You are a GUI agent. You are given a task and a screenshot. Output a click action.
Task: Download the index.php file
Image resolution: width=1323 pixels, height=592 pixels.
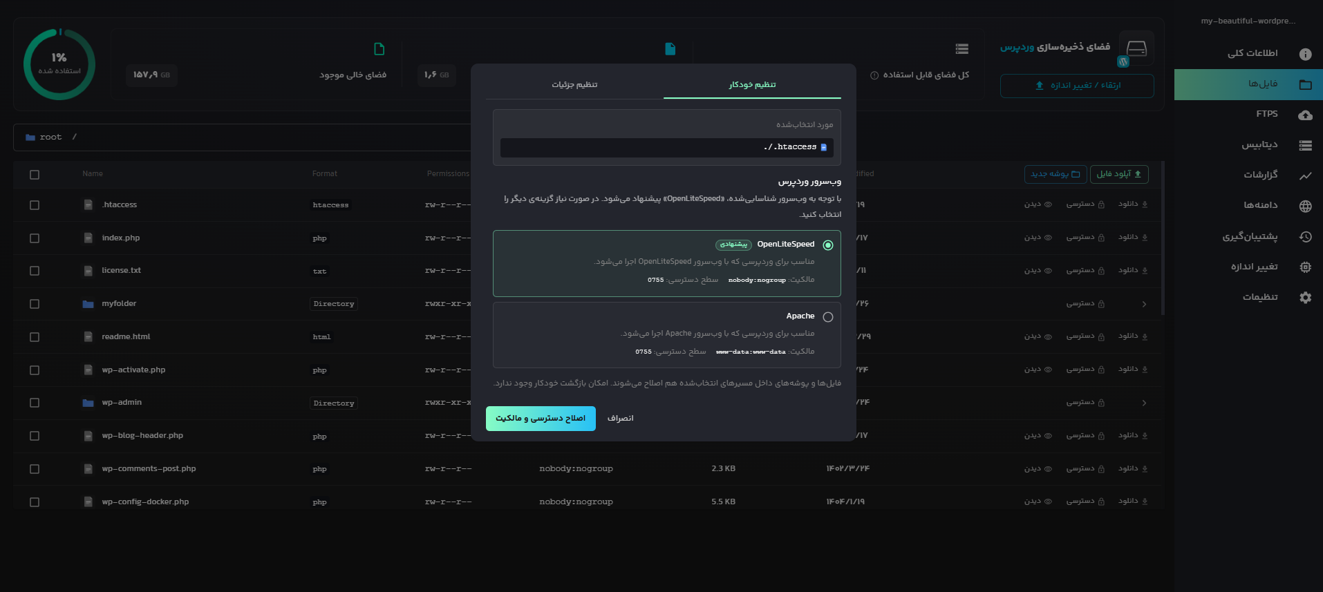1133,238
